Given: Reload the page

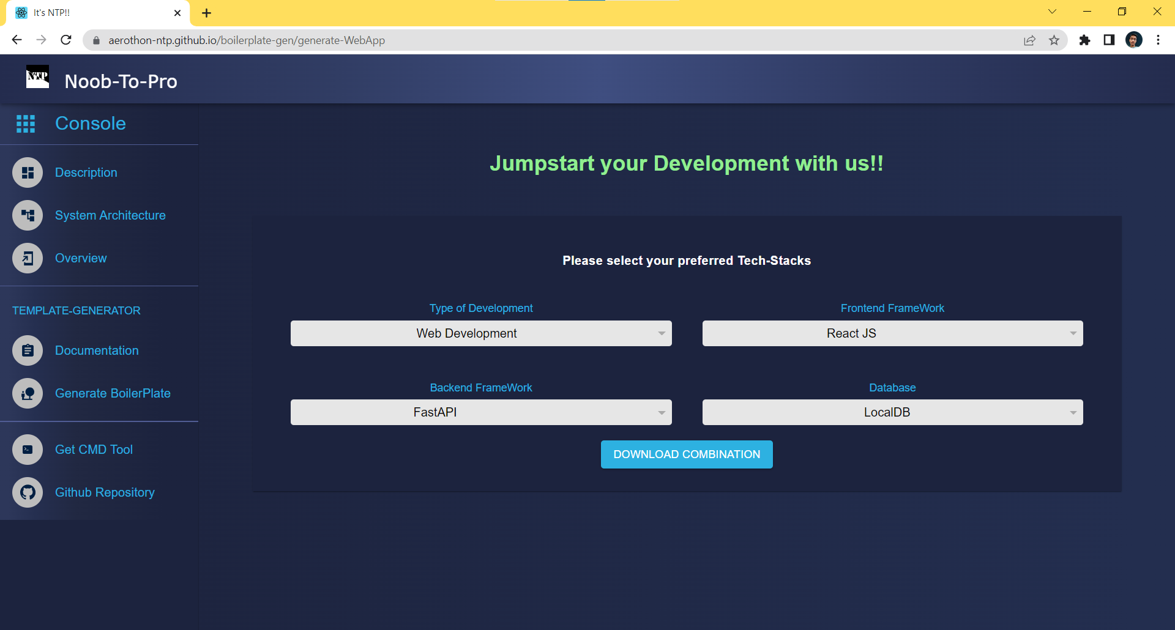Looking at the screenshot, I should point(66,40).
